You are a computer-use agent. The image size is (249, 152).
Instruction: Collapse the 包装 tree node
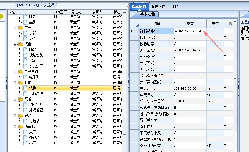pyautogui.click(x=15, y=116)
